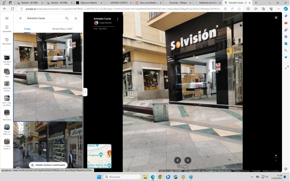
Task: Click the taskbar Búsqueda box
Action: click(x=122, y=177)
